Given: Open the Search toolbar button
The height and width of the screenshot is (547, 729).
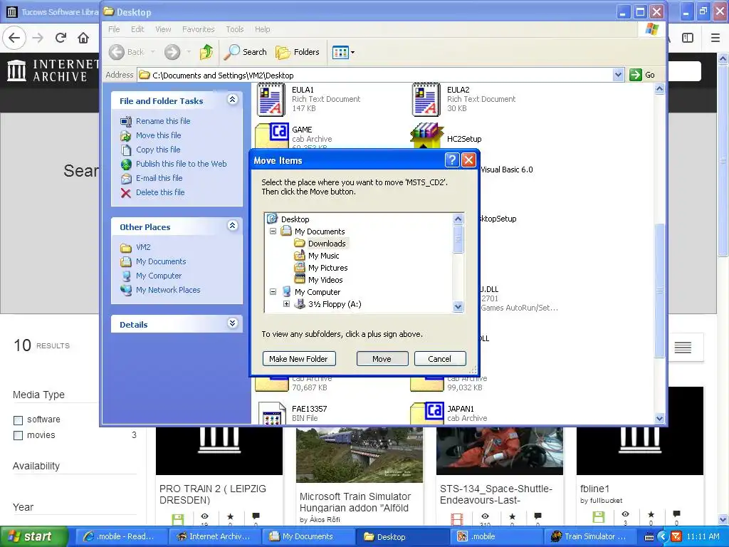Looking at the screenshot, I should (245, 52).
